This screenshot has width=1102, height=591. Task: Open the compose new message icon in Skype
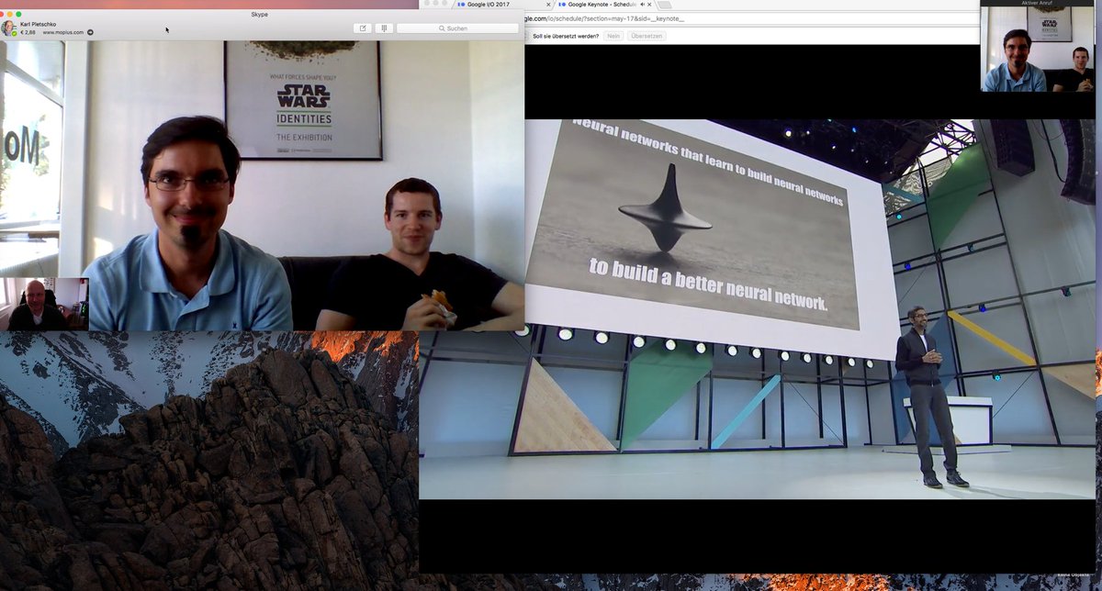[x=363, y=28]
